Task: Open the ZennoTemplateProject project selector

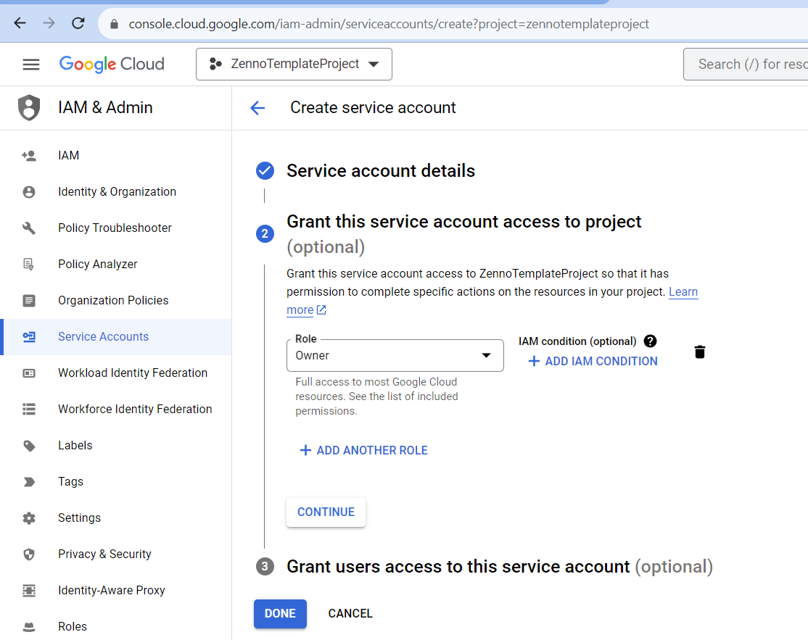Action: 294,65
